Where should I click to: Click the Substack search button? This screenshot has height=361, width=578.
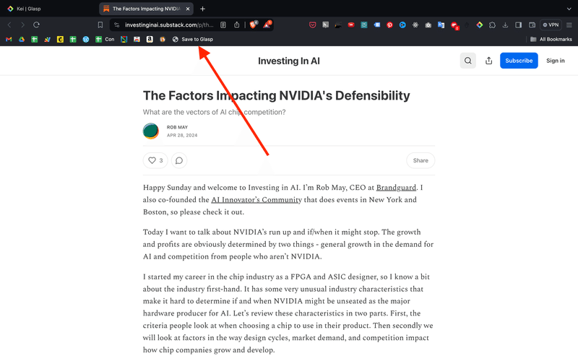tap(467, 61)
